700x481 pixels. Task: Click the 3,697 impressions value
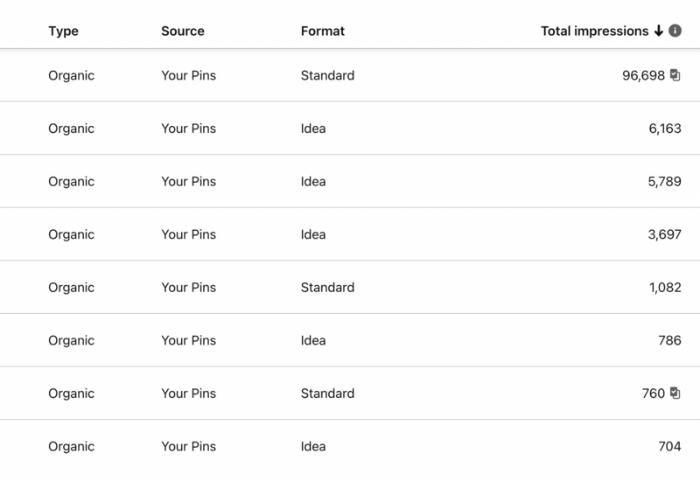(x=664, y=234)
